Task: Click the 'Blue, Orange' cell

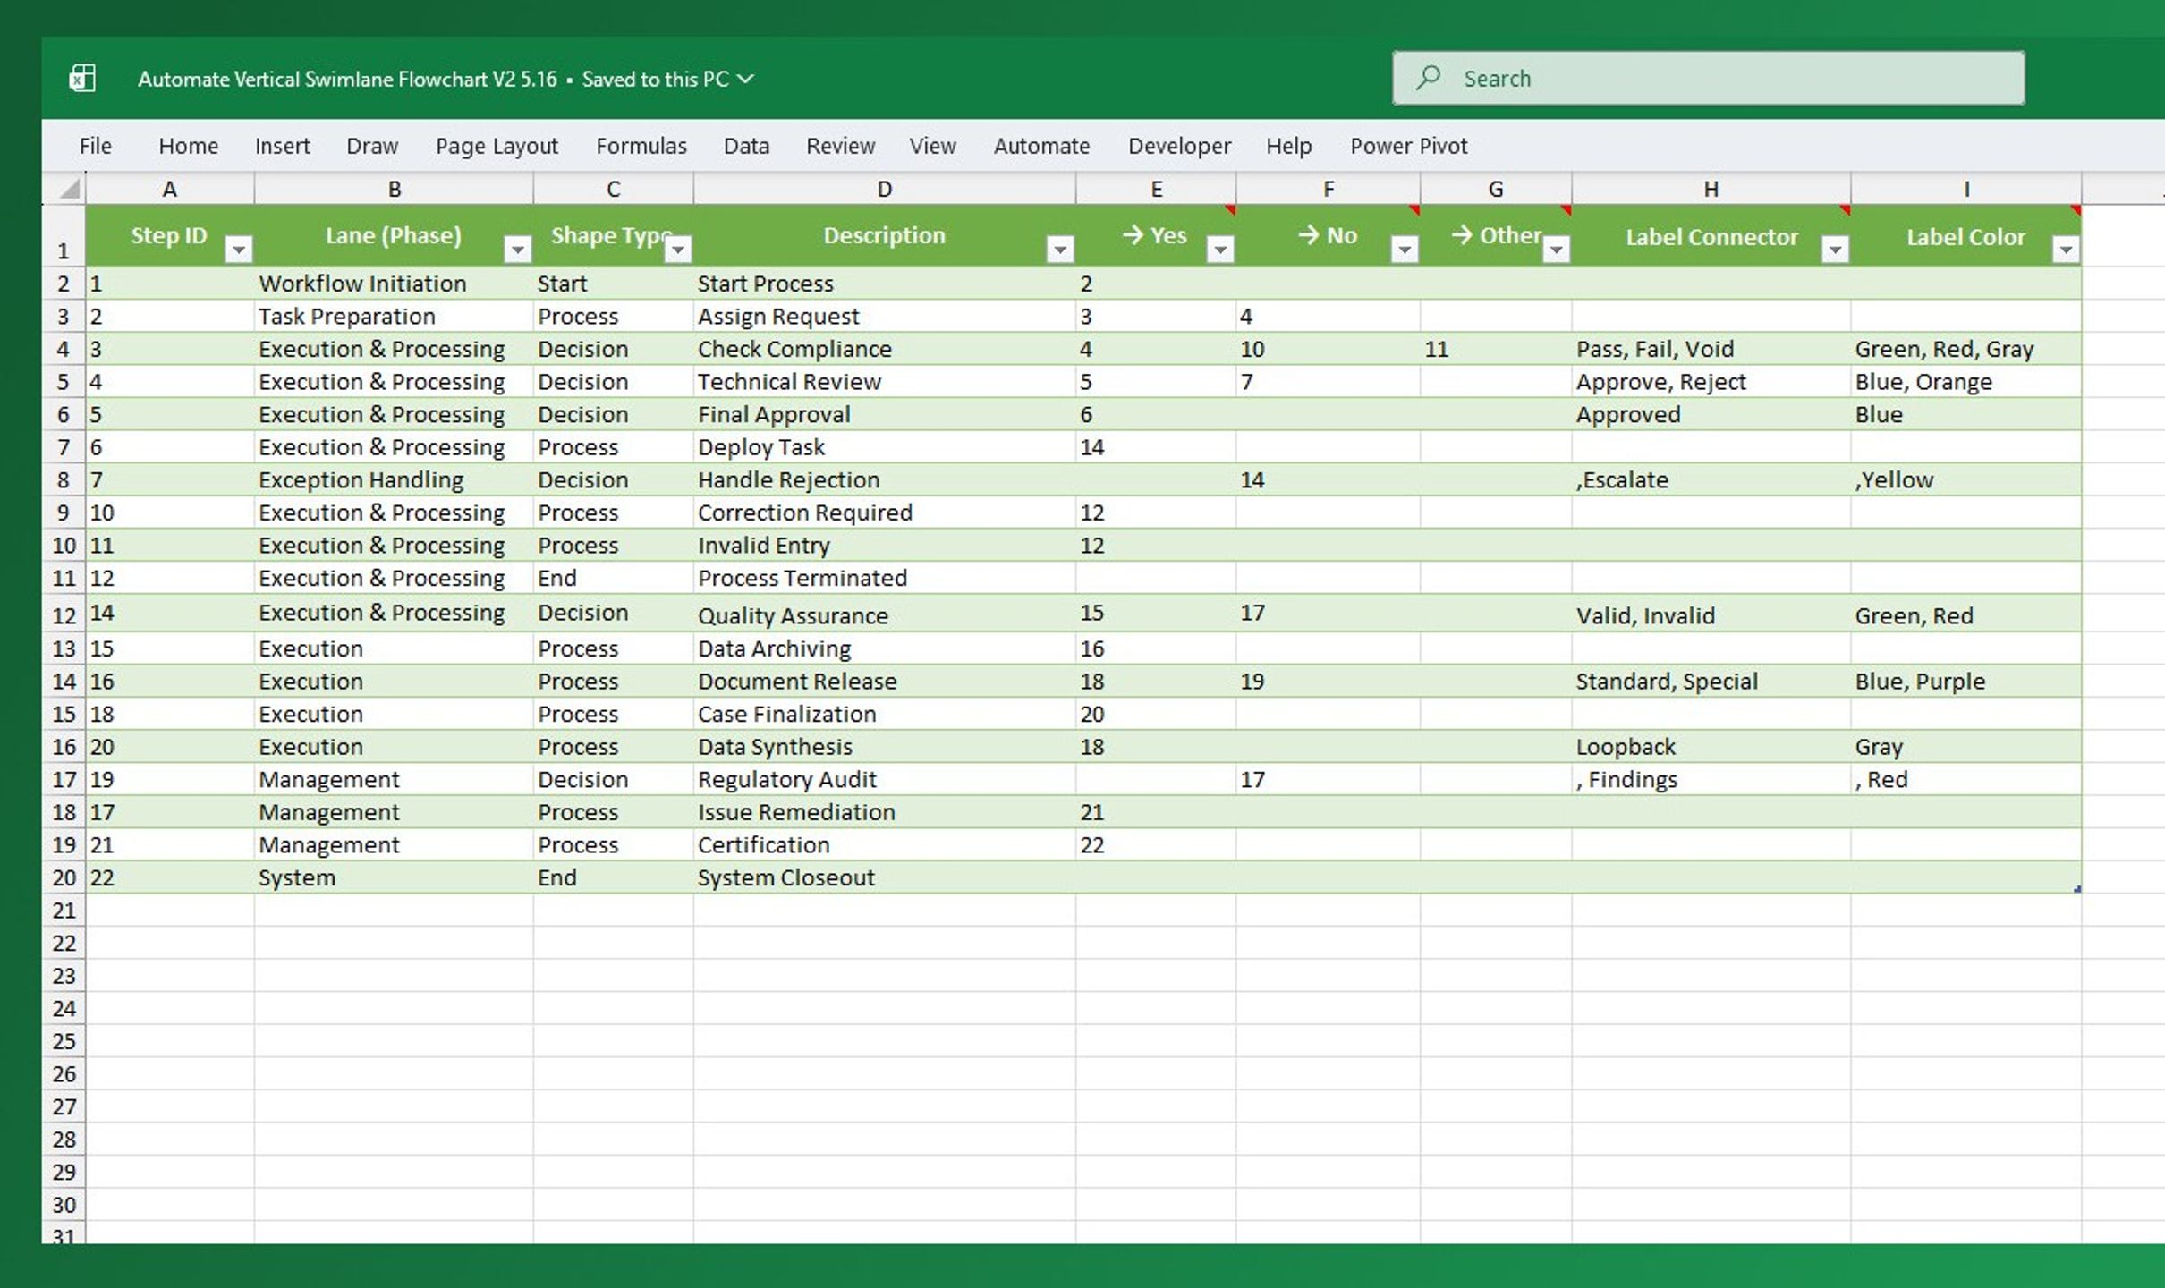Action: (1966, 382)
